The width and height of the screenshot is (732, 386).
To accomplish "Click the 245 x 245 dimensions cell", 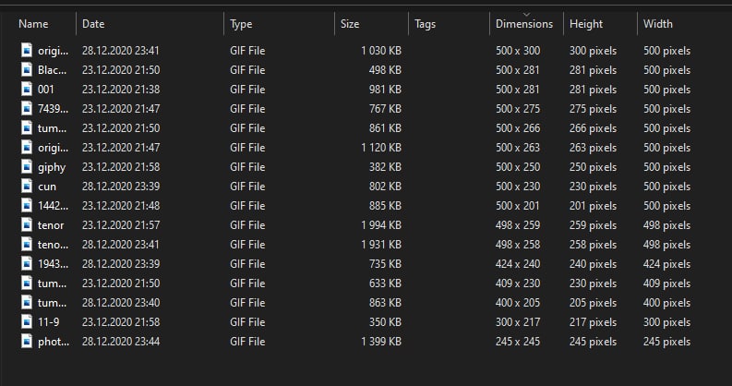I will pyautogui.click(x=518, y=341).
